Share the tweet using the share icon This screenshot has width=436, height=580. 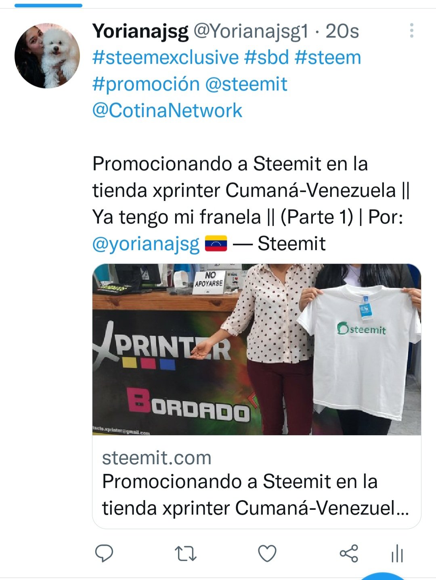point(349,553)
